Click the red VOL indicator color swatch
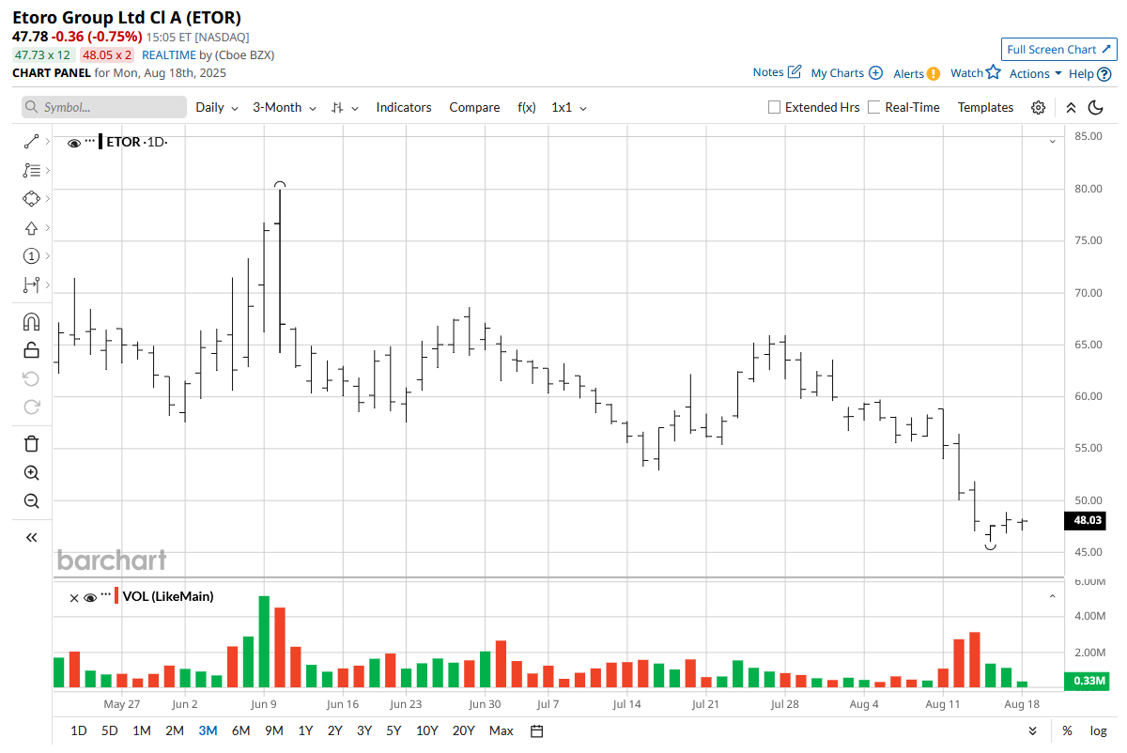Screen dimensions: 1127x753 [117, 596]
